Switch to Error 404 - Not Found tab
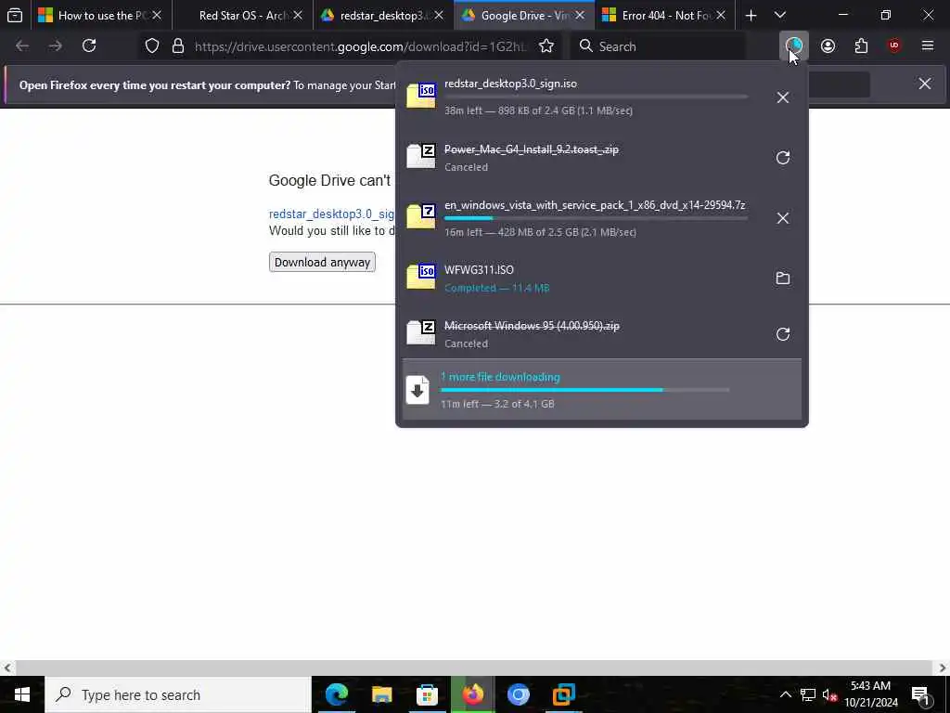Screen dimensions: 950x713 click(x=665, y=15)
